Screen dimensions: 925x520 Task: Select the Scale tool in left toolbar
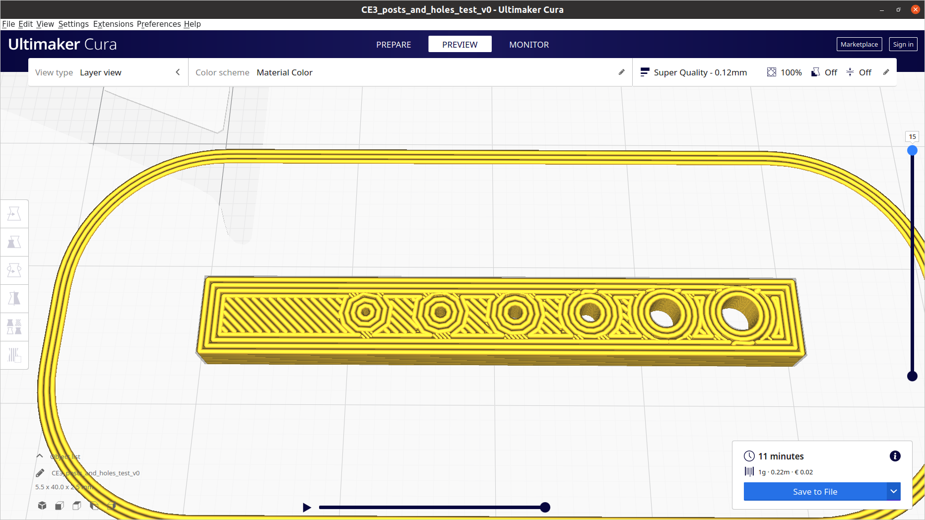(x=14, y=242)
